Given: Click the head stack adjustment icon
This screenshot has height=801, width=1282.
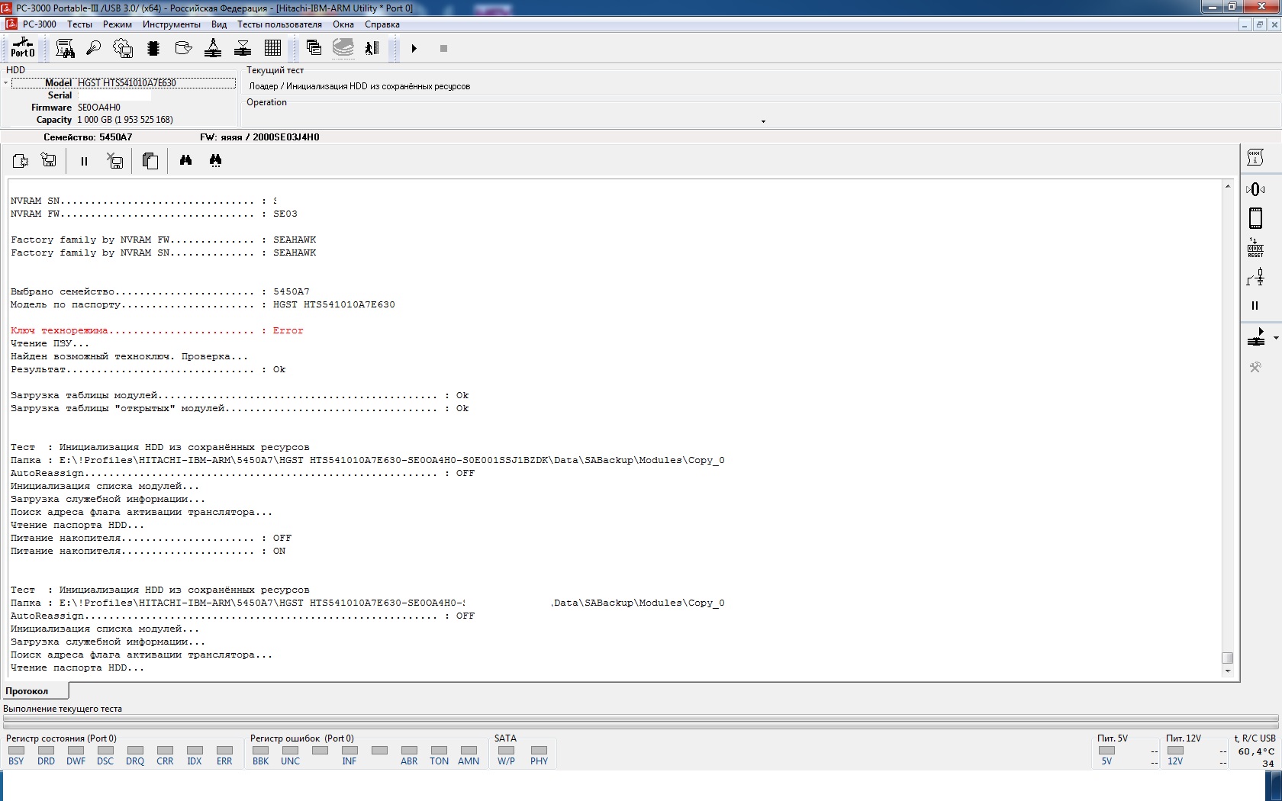Looking at the screenshot, I should click(x=243, y=48).
